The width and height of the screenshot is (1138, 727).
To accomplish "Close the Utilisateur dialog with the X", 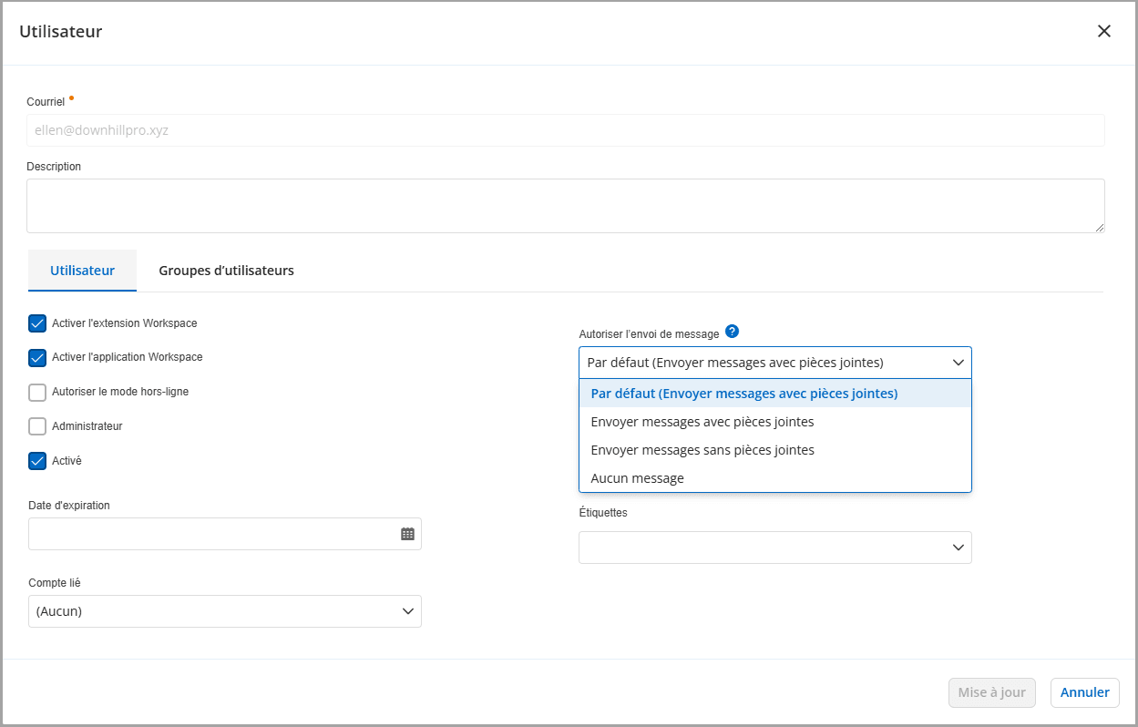I will point(1103,31).
